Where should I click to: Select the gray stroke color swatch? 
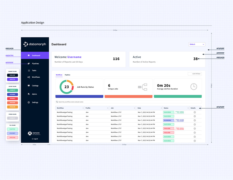click(12, 118)
